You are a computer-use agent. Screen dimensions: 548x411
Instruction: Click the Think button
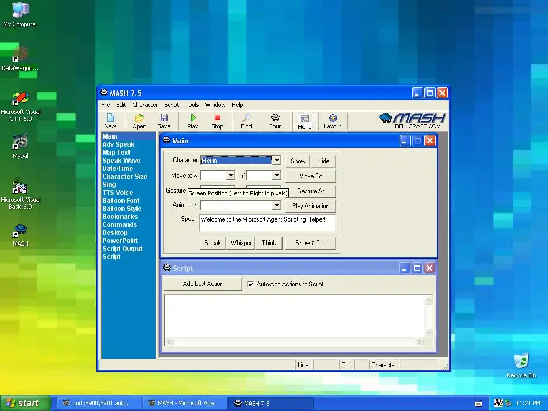point(269,242)
